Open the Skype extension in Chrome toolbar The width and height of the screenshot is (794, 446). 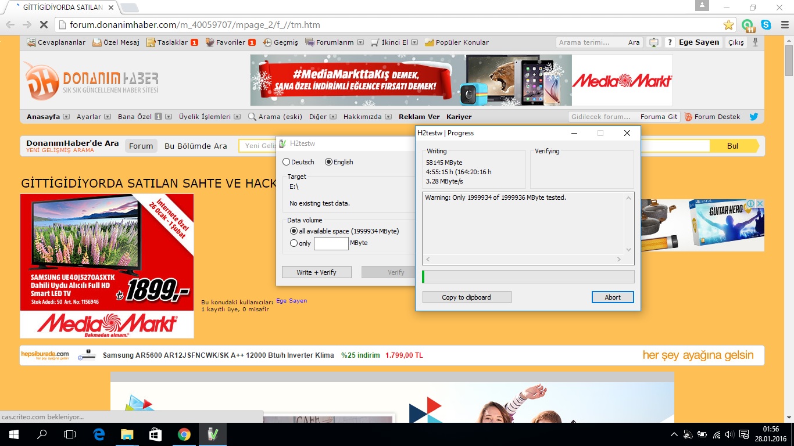[x=766, y=25]
